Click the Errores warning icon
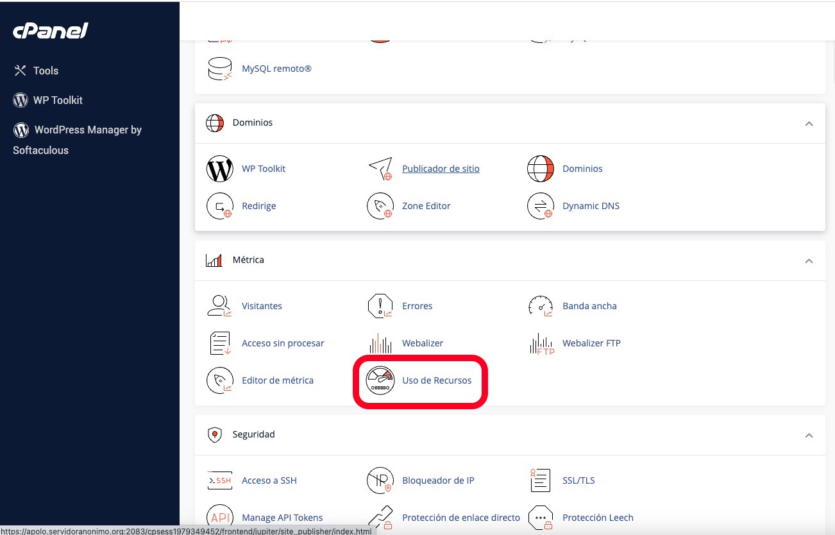Screen dimensions: 835x535 tap(380, 306)
